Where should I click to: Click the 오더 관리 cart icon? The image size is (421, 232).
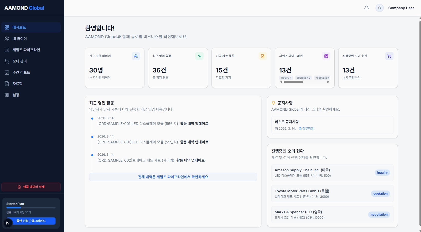click(x=7, y=61)
